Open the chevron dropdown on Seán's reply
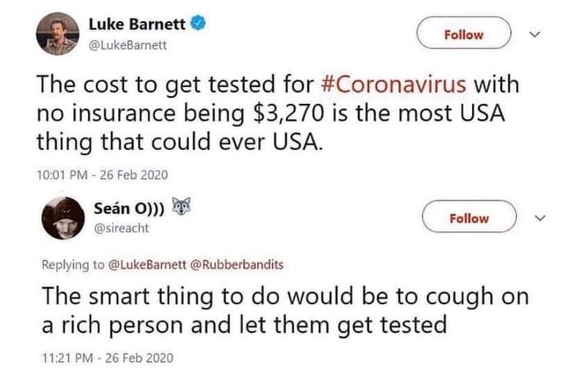Image resolution: width=575 pixels, height=388 pixels. pyautogui.click(x=538, y=218)
